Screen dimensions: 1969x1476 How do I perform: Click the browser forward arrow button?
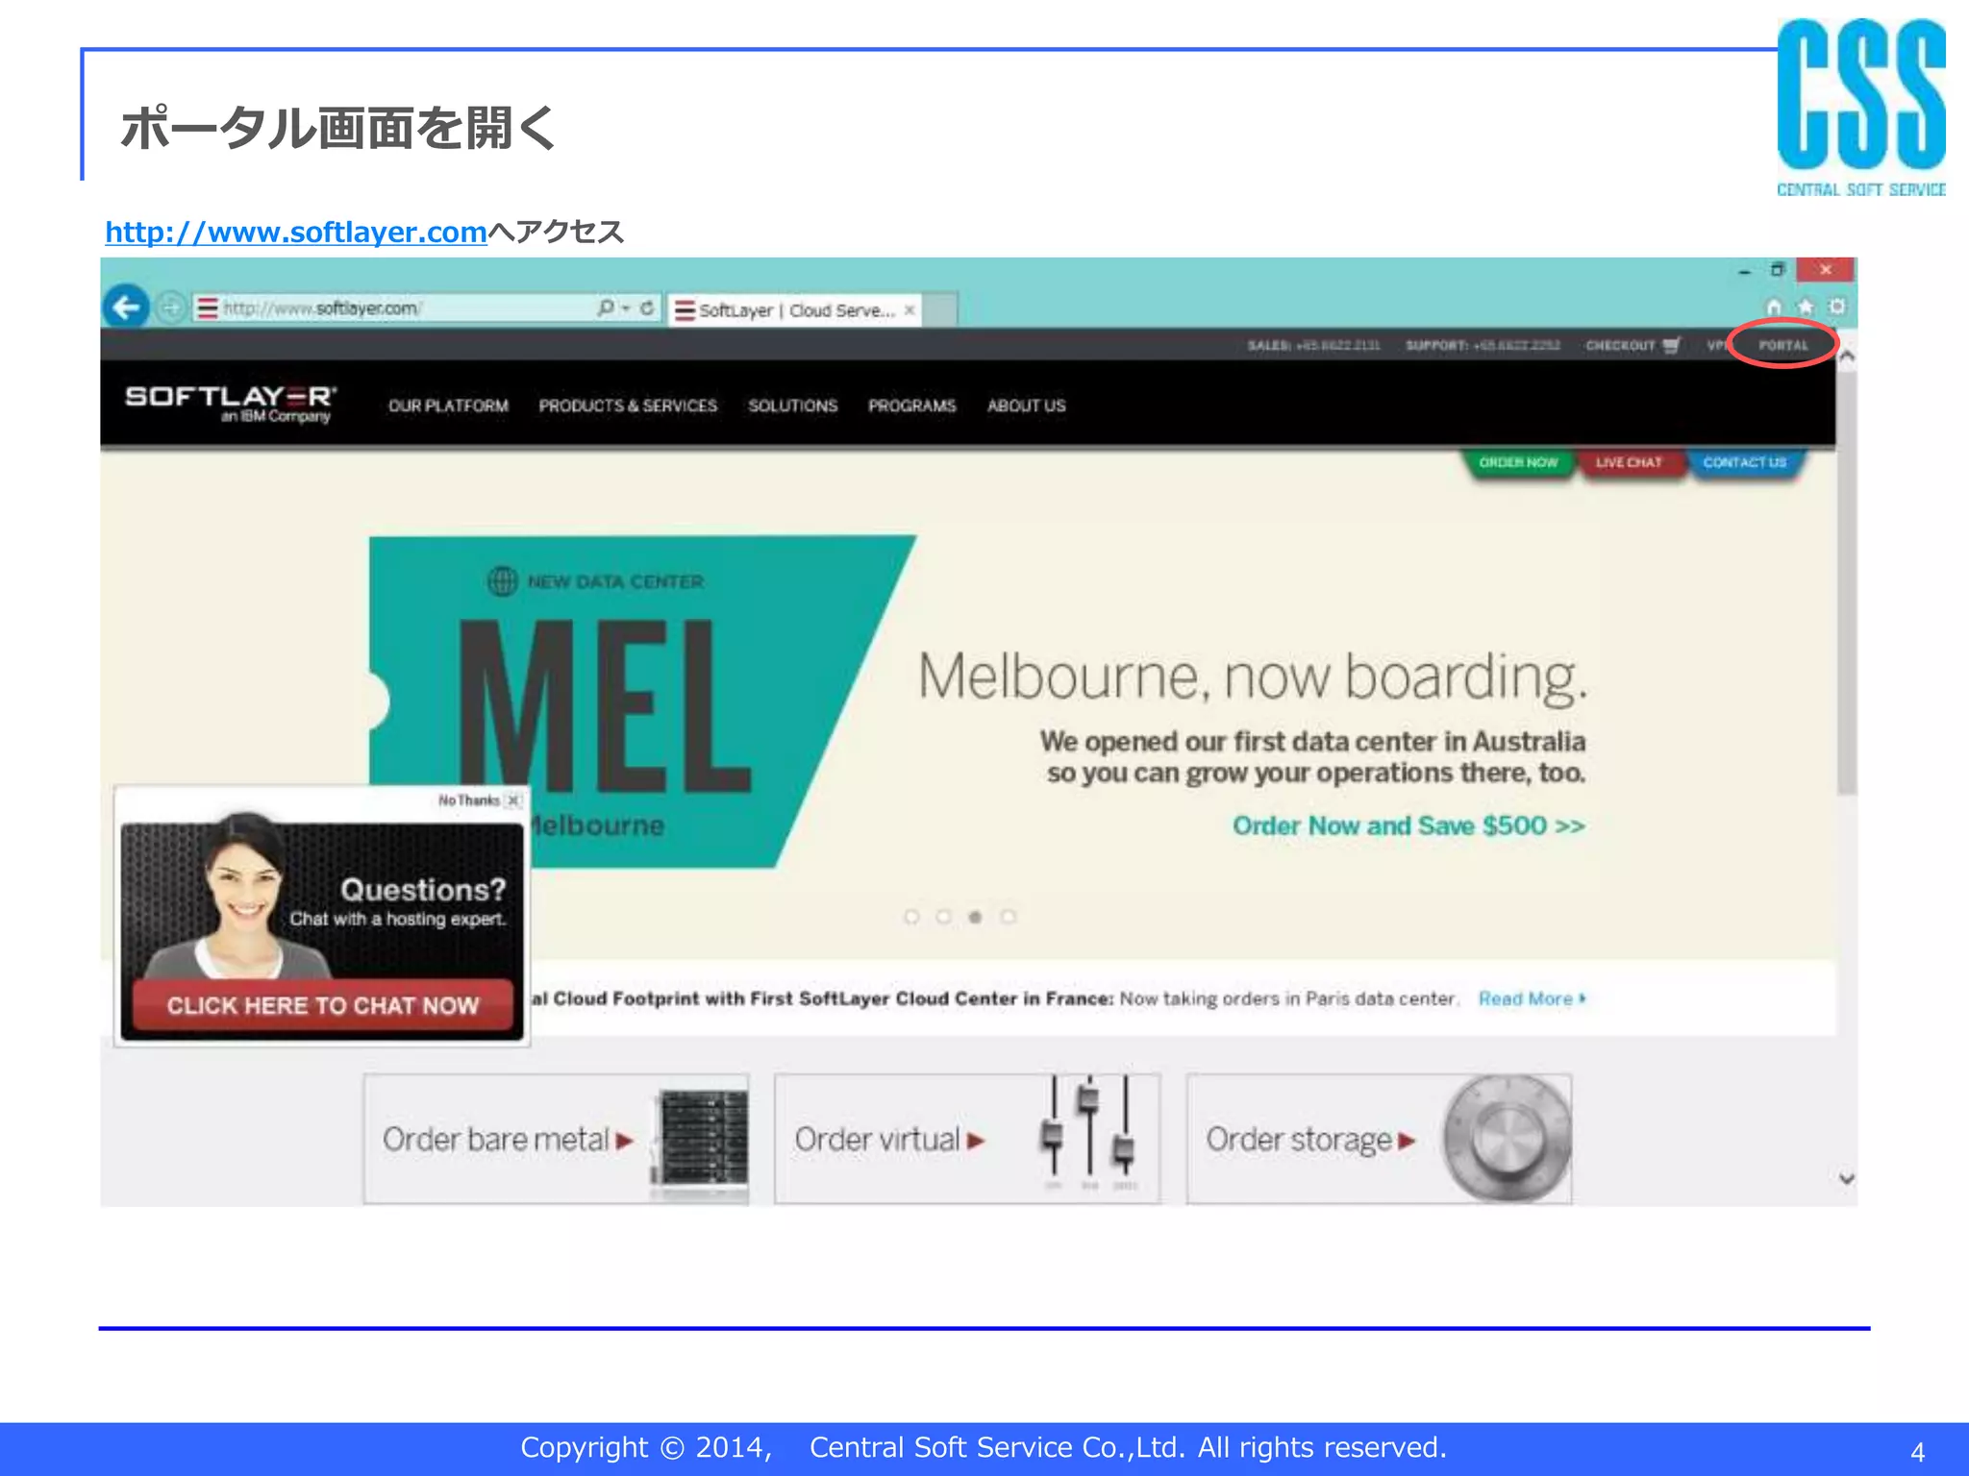(170, 307)
